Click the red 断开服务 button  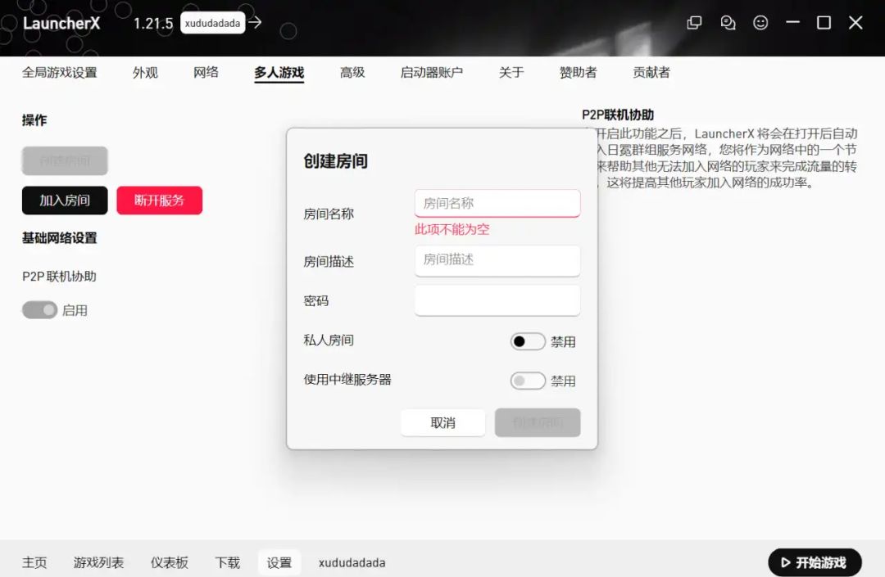click(x=159, y=200)
